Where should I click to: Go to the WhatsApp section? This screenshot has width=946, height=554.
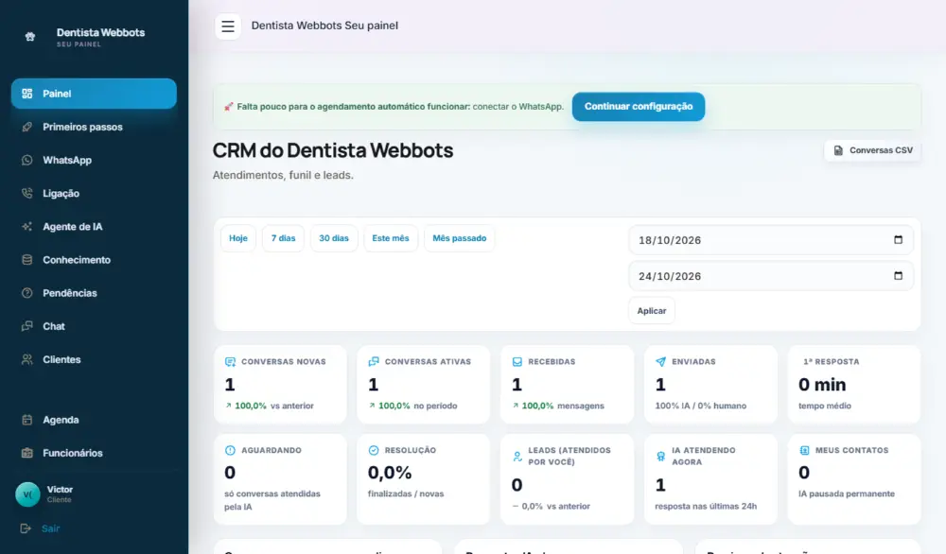[94, 160]
